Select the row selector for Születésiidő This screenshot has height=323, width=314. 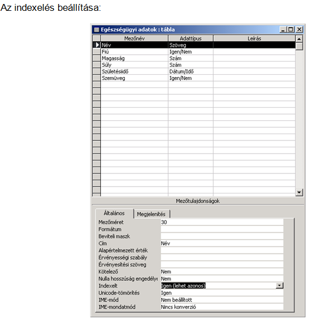96,71
